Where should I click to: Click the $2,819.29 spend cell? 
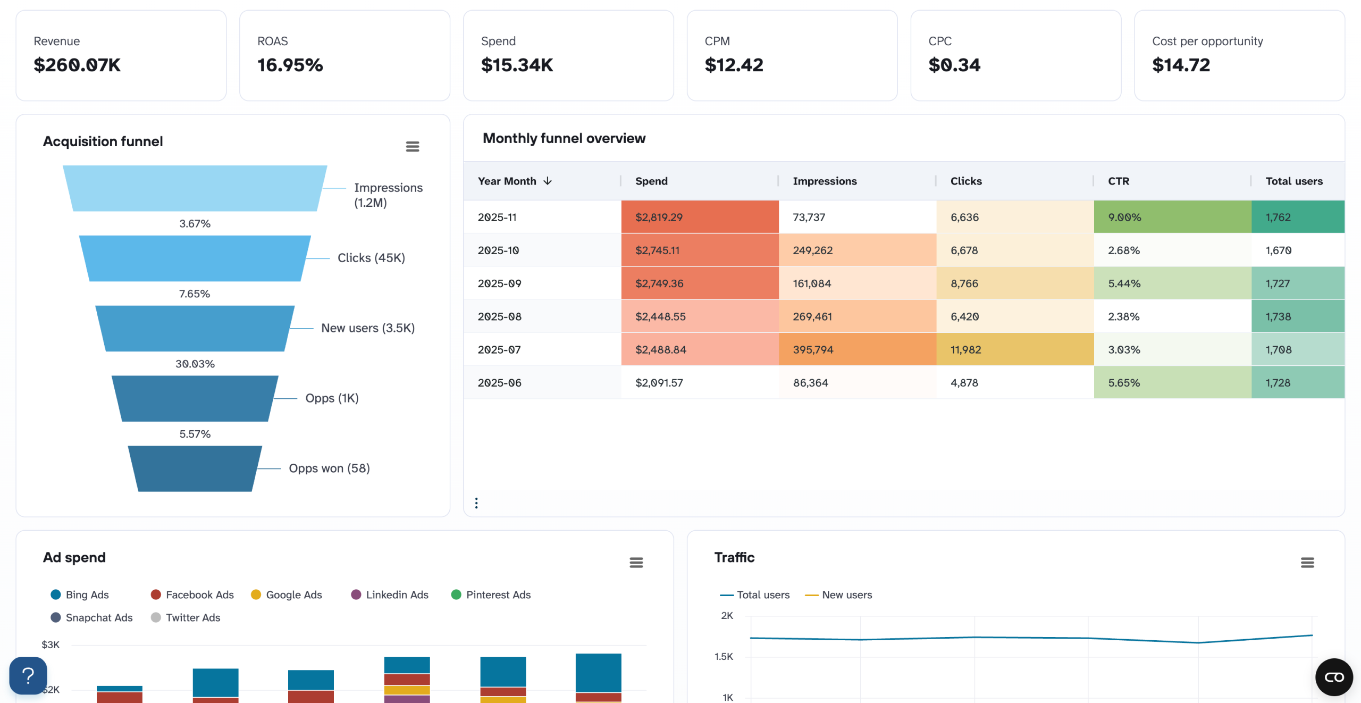(x=700, y=217)
